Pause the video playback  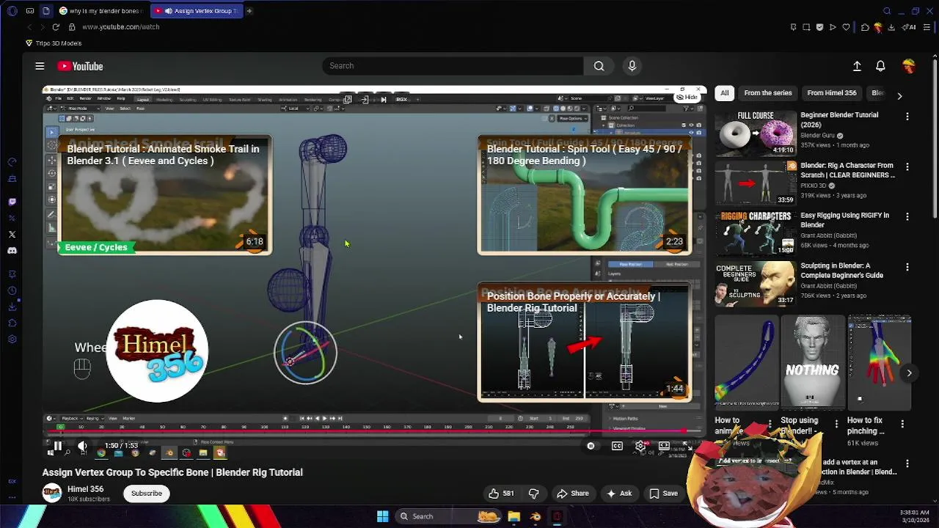coord(57,446)
